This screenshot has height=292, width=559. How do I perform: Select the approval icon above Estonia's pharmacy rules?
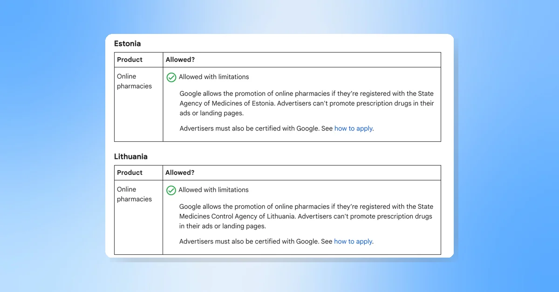(x=171, y=77)
